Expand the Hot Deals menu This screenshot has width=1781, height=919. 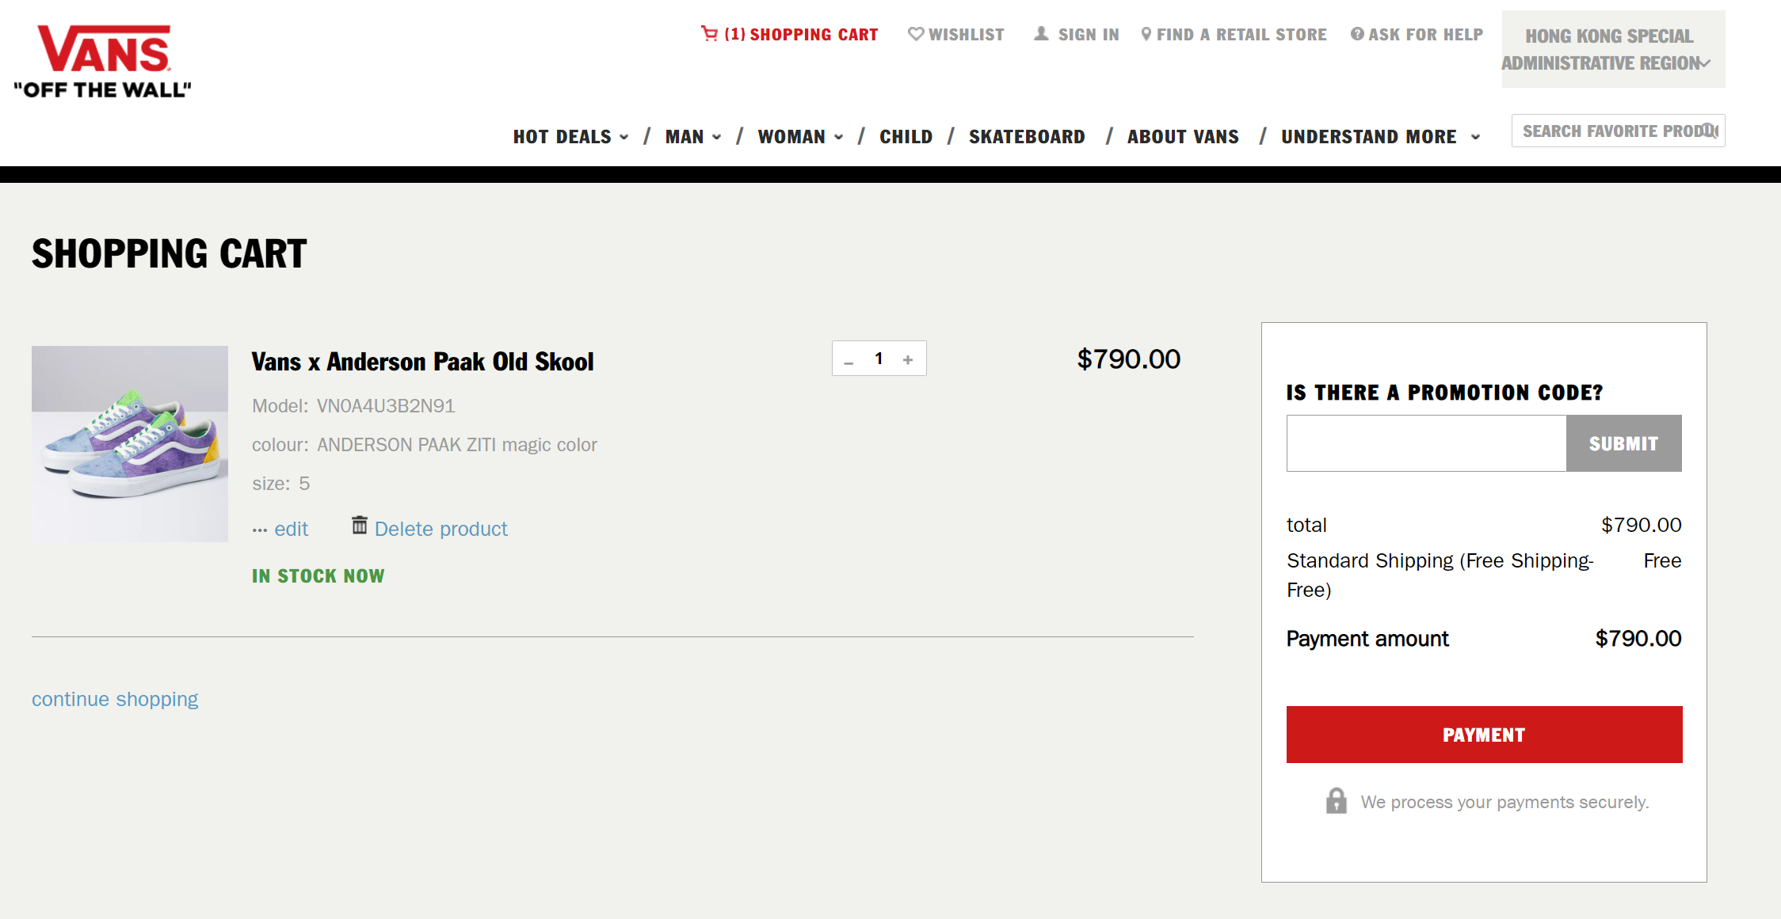click(571, 137)
